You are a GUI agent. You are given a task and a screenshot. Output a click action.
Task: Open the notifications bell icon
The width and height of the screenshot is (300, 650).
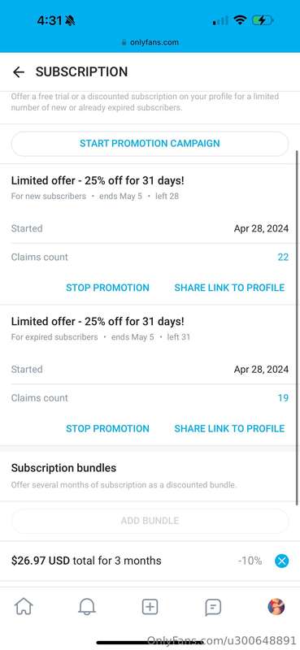click(x=87, y=607)
